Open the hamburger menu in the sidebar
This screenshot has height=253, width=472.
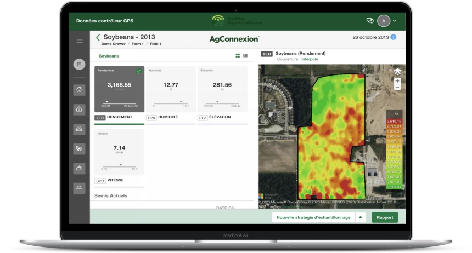click(80, 41)
